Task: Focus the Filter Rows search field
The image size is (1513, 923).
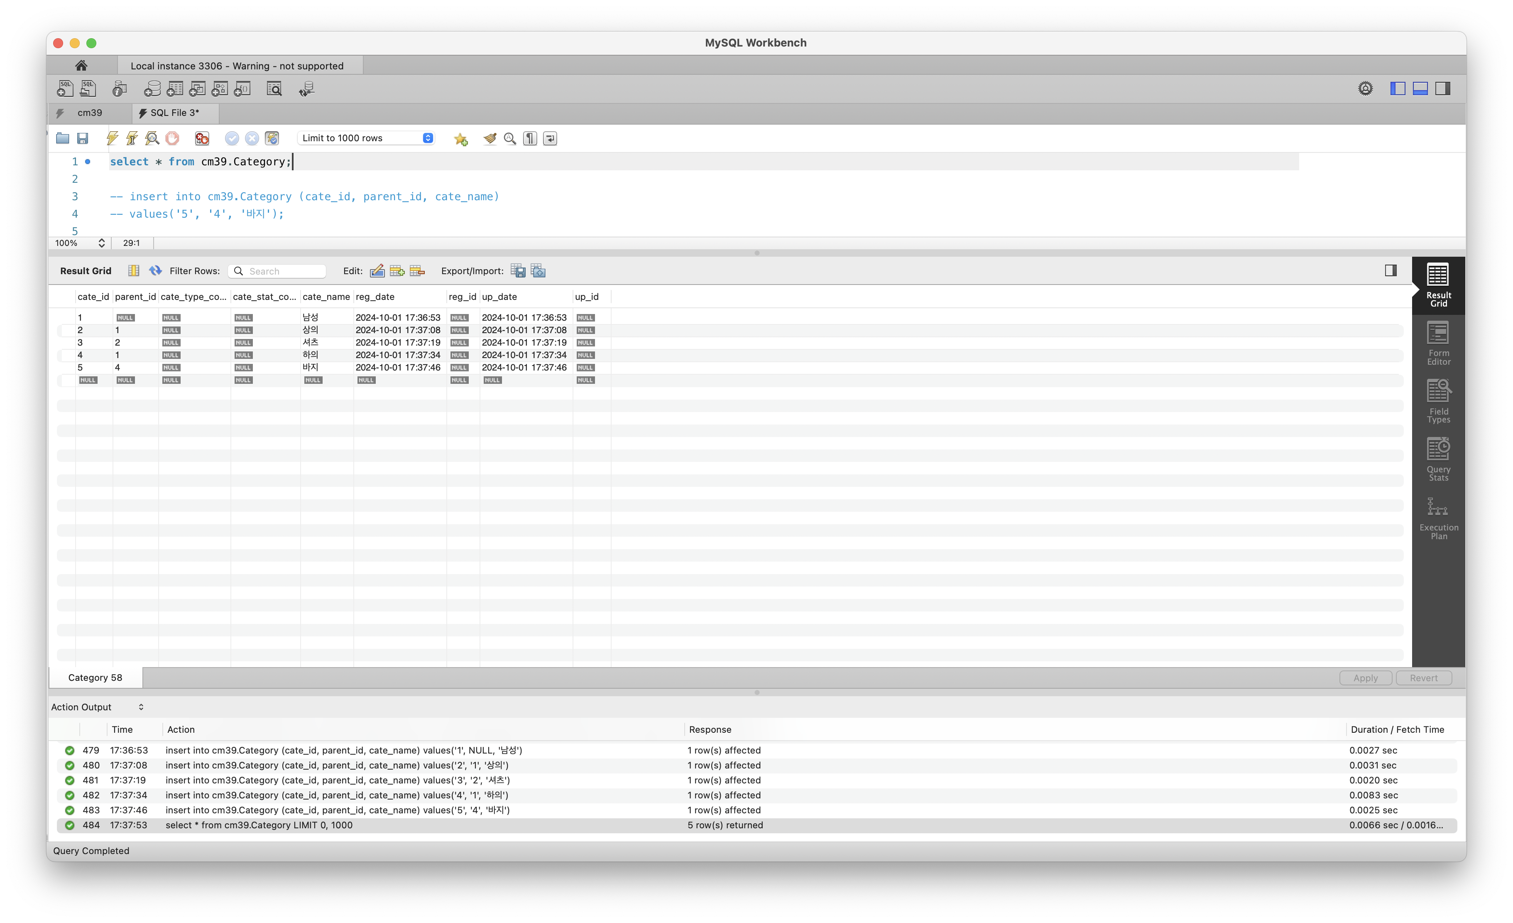Action: (x=277, y=271)
